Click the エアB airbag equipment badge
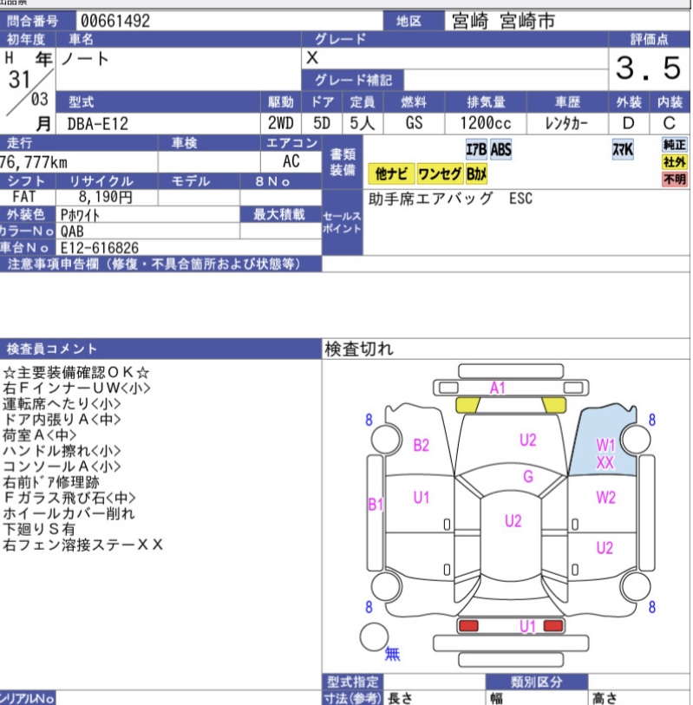The image size is (693, 705). coord(476,150)
